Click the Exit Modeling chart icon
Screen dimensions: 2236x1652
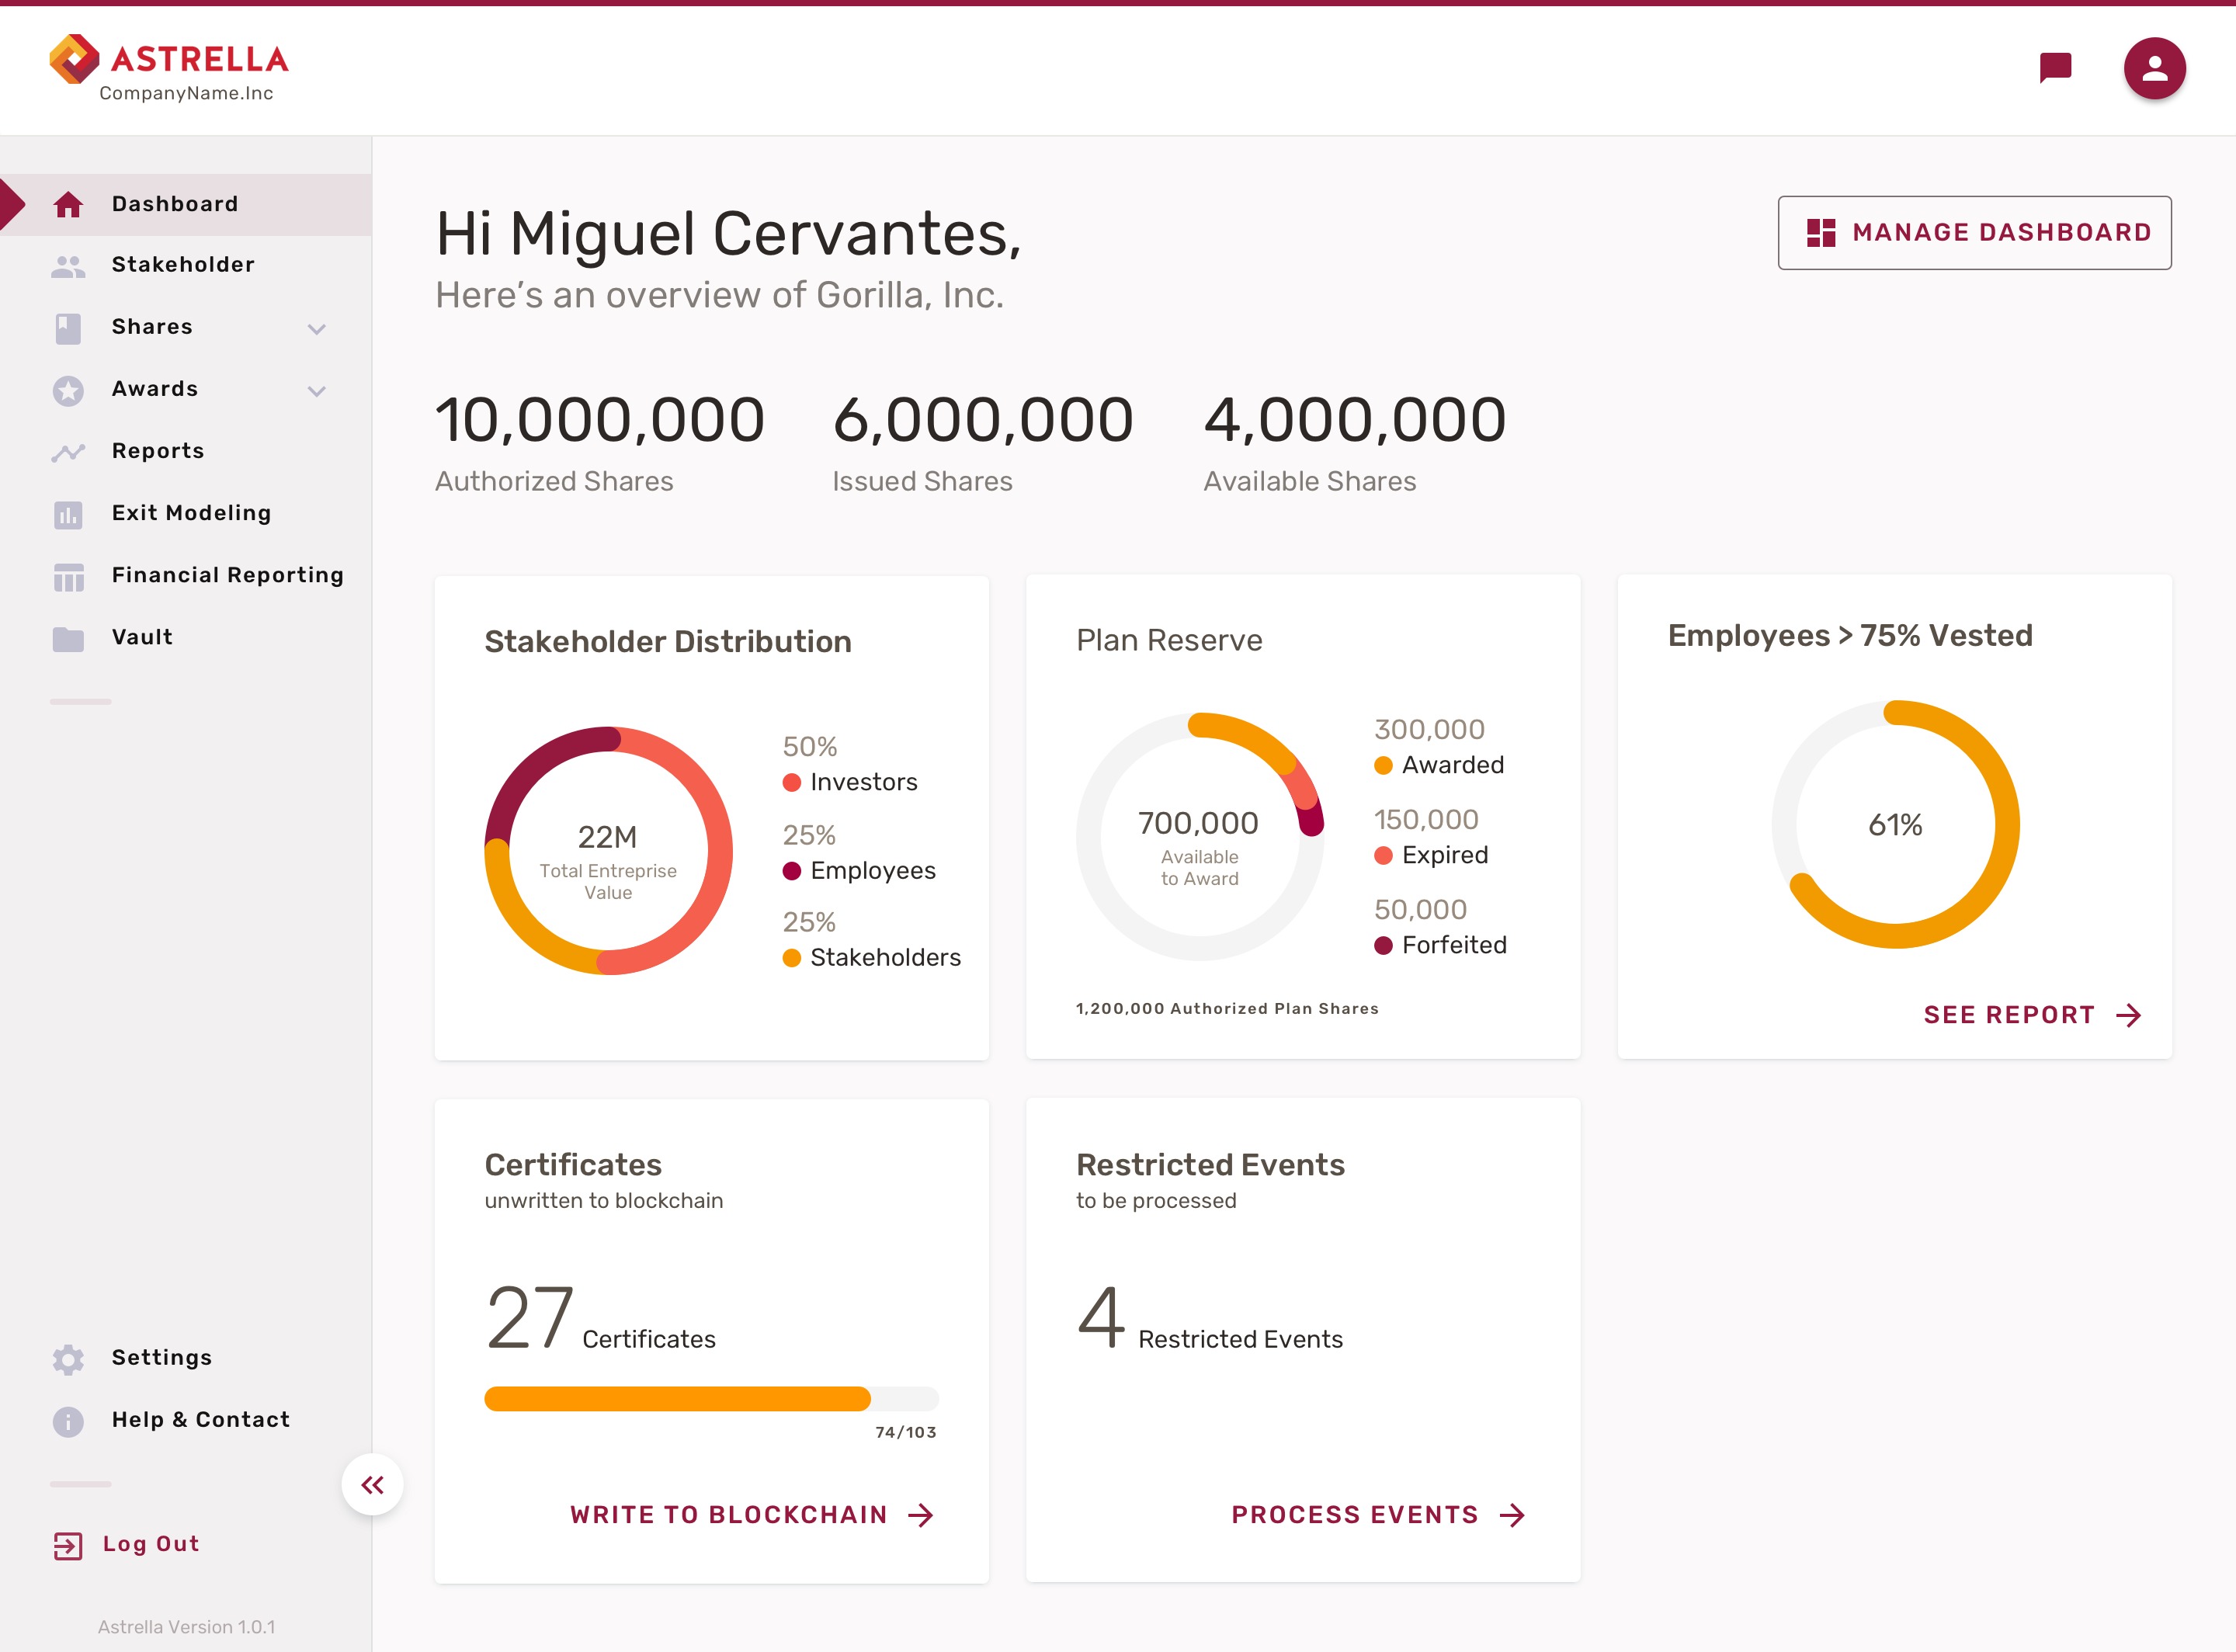click(x=68, y=515)
